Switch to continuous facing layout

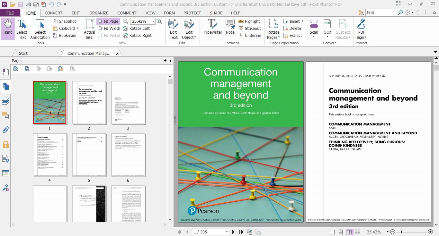(x=358, y=232)
